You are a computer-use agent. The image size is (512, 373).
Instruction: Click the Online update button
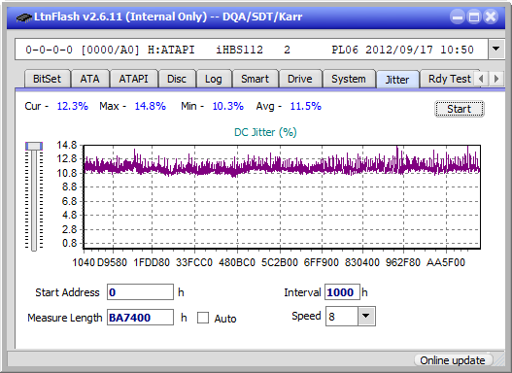pos(453,360)
